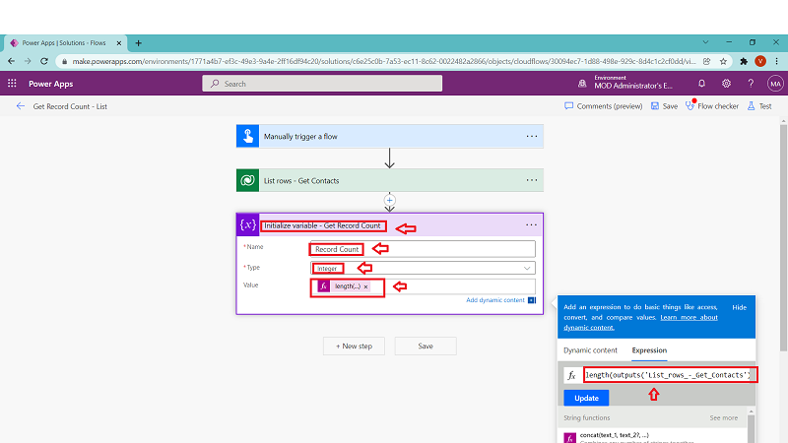Viewport: 788px width, 443px height.
Task: Click the browser forward arrow
Action: pyautogui.click(x=28, y=61)
